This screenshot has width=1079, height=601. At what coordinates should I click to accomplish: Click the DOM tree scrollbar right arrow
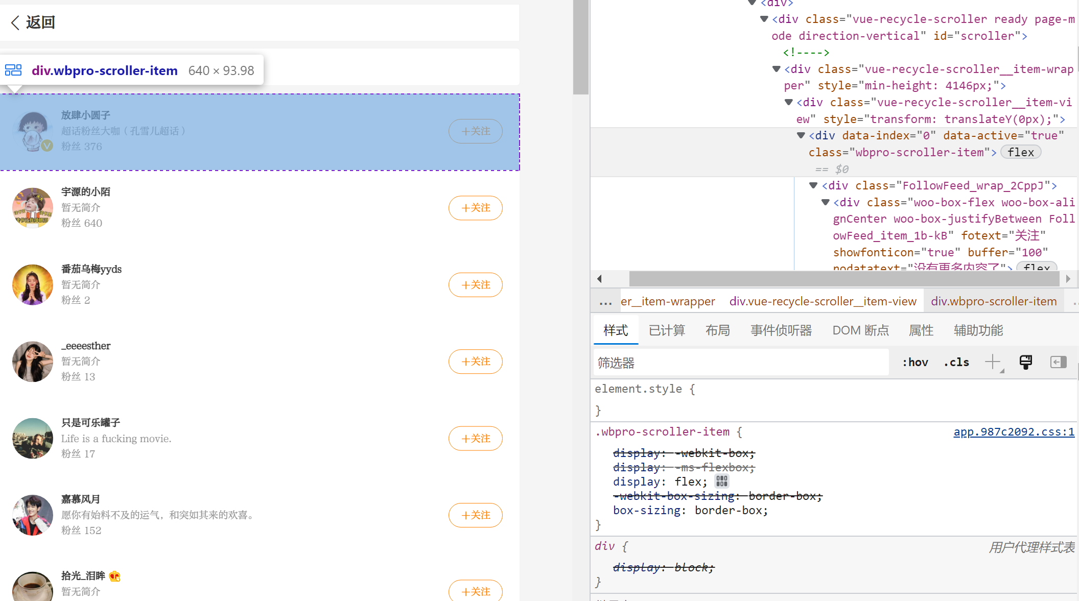(1068, 279)
